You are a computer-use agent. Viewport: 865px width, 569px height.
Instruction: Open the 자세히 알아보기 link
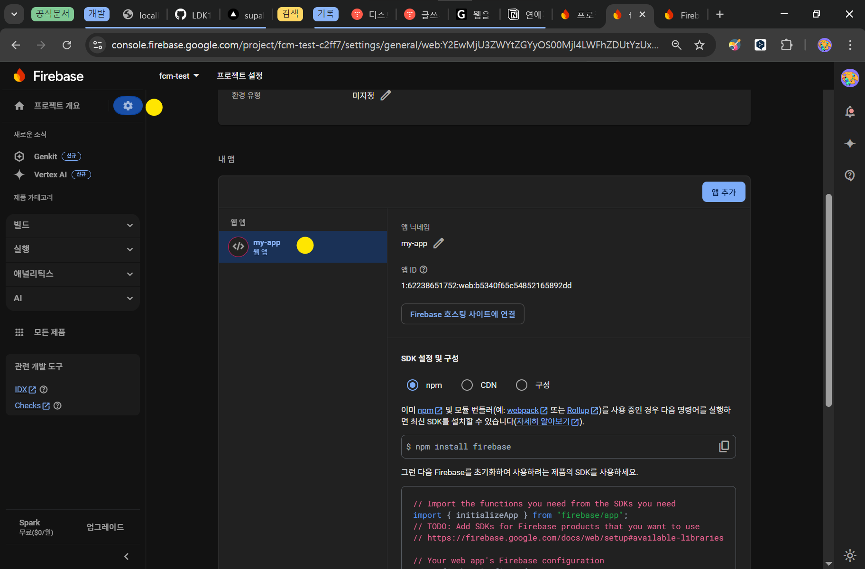tap(547, 422)
